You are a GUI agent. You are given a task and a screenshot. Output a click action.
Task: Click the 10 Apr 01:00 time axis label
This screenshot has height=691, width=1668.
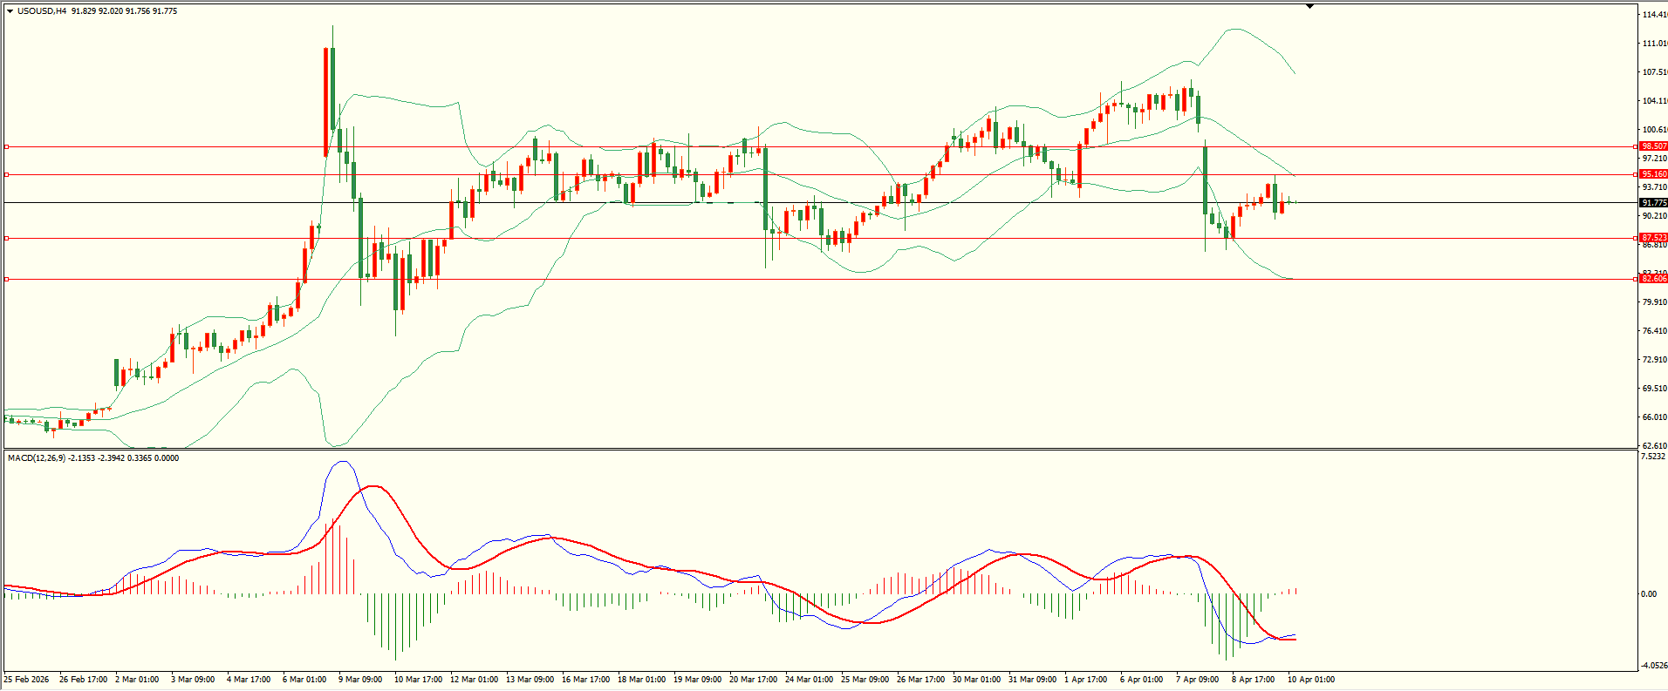[x=1310, y=679]
